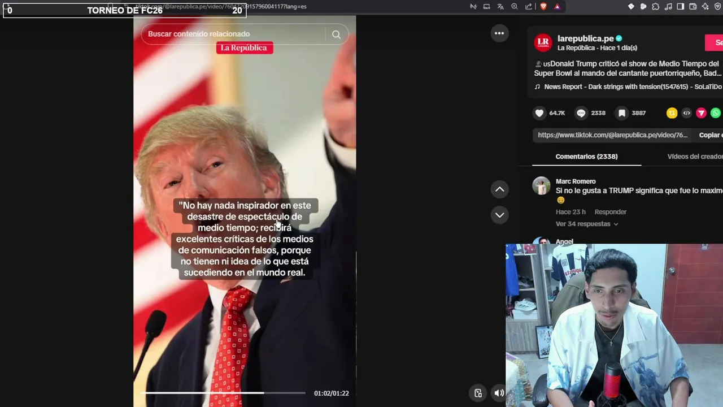
Task: Open the three-dot more options menu
Action: [499, 33]
